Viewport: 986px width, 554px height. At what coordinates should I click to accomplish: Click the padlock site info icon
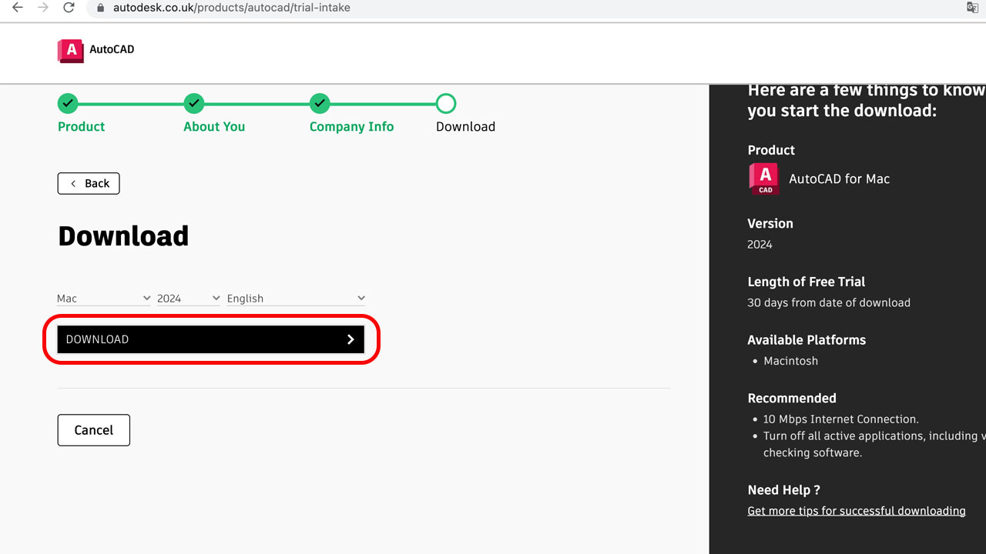(x=99, y=8)
